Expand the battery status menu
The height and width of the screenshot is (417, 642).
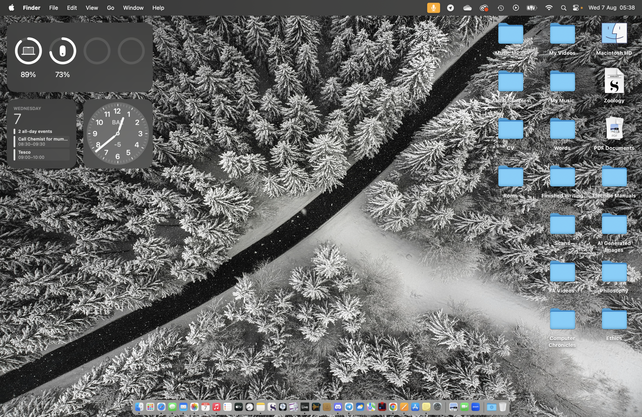[x=532, y=8]
